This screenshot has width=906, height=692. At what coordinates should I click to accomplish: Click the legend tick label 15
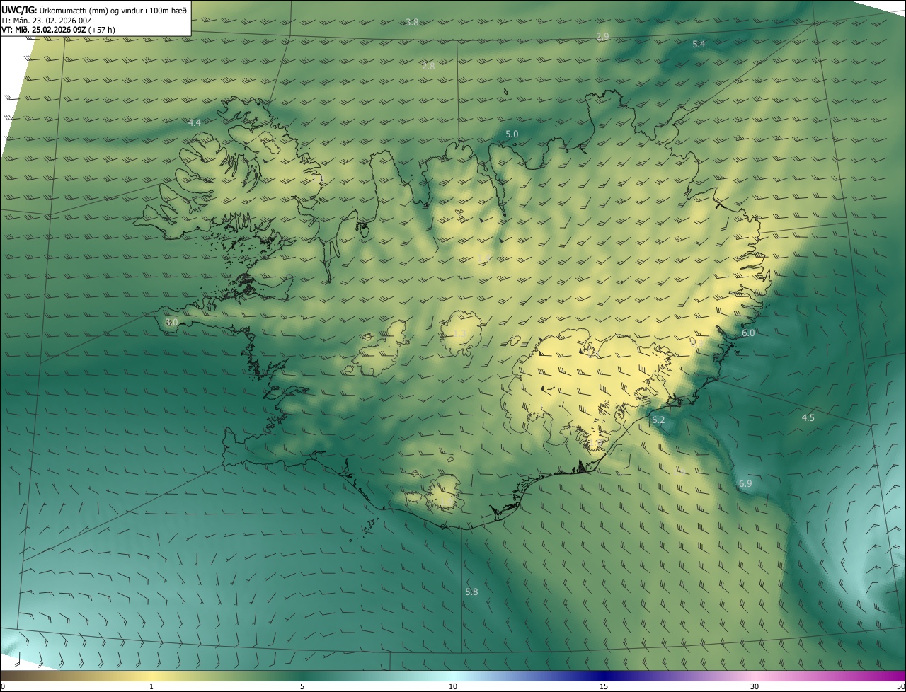coord(604,687)
